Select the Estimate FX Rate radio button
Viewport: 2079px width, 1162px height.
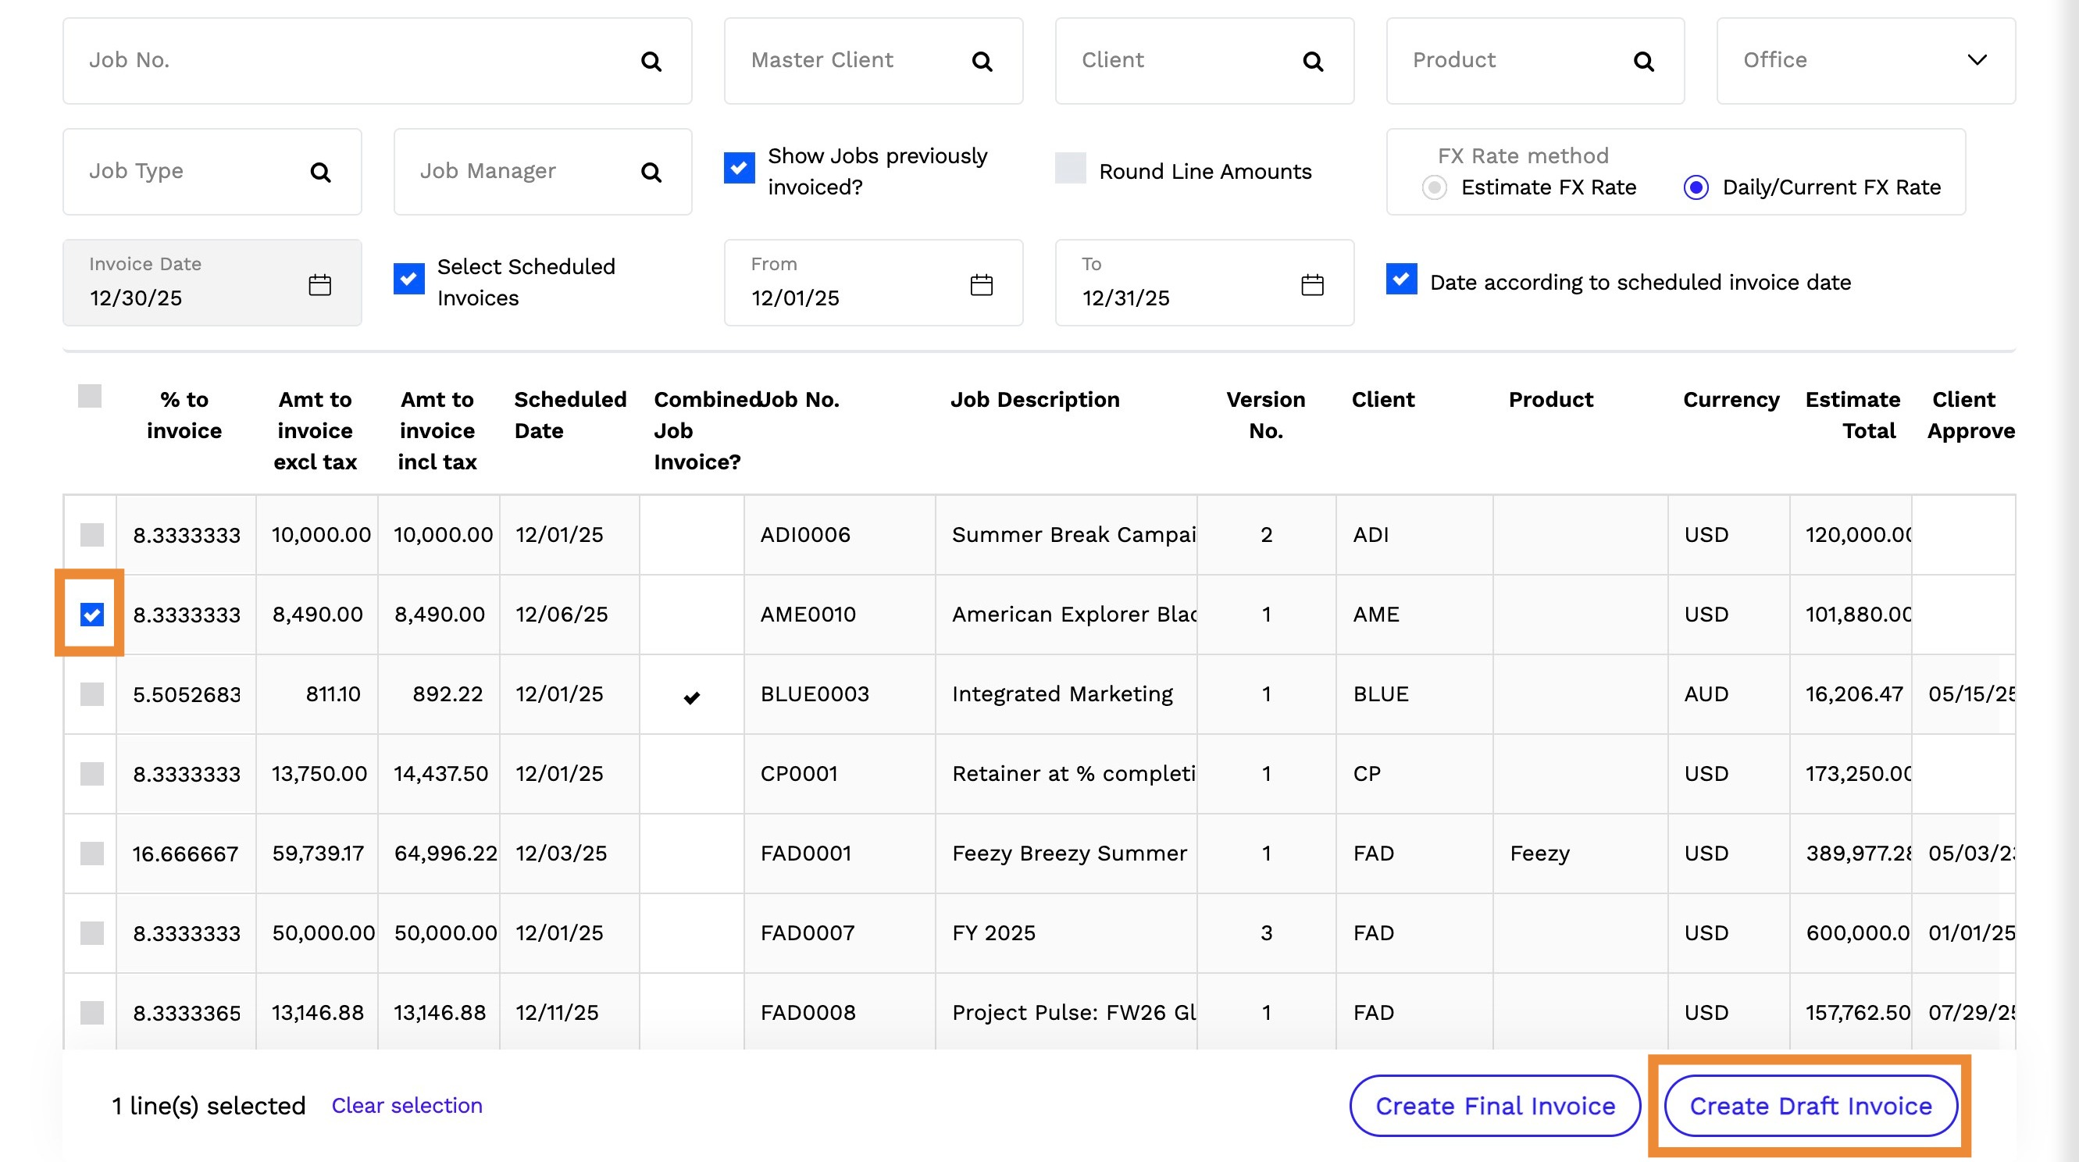[1433, 188]
